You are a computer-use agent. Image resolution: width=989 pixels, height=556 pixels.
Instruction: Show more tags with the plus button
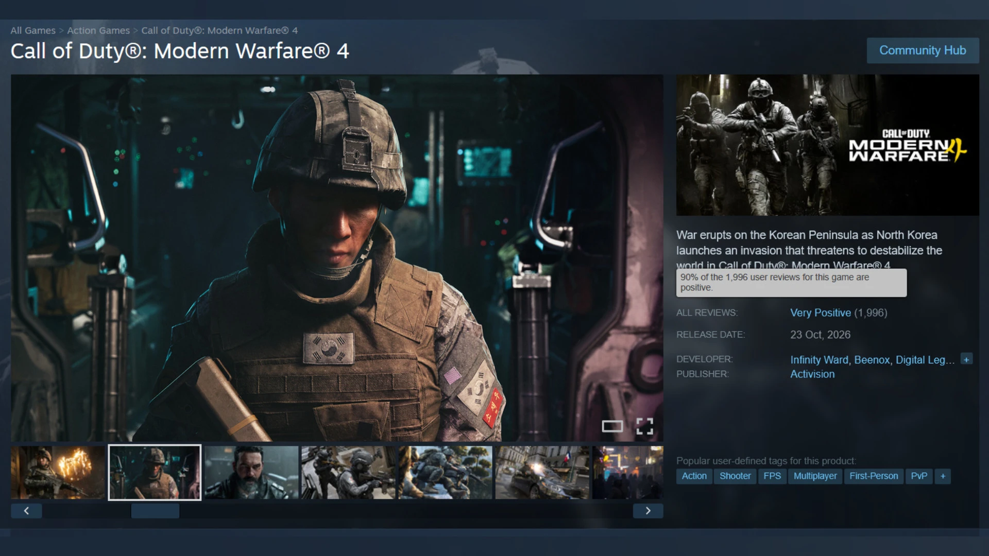(943, 476)
